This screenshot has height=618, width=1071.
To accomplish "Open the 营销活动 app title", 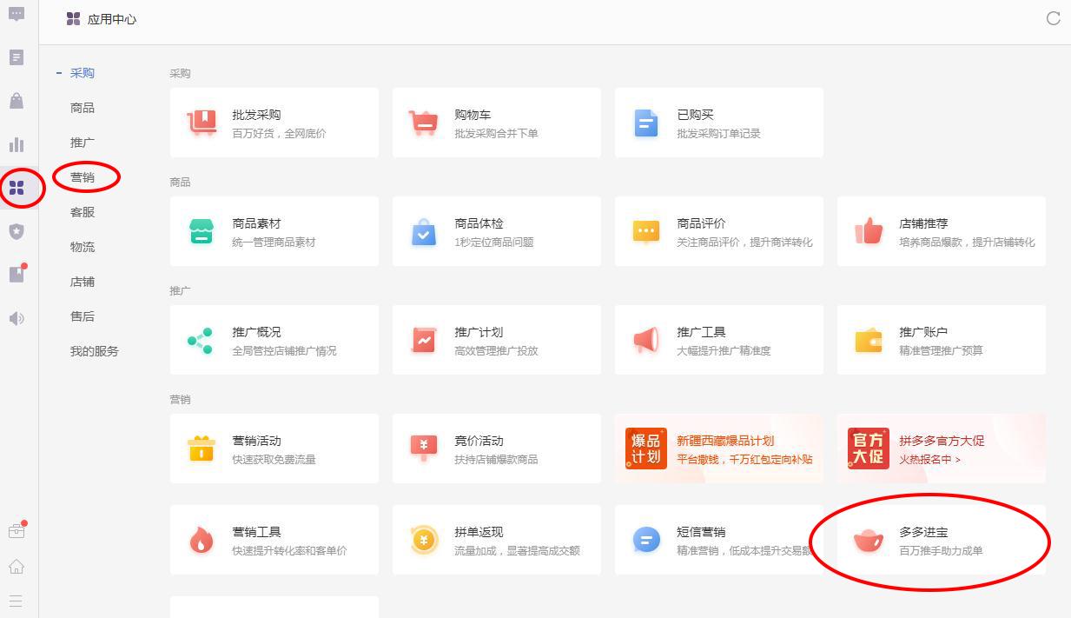I will pyautogui.click(x=256, y=441).
